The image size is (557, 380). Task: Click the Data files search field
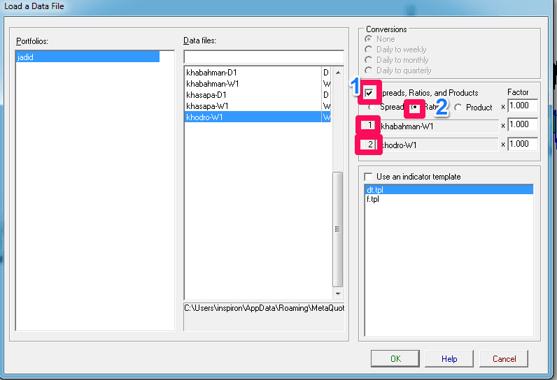tap(264, 57)
